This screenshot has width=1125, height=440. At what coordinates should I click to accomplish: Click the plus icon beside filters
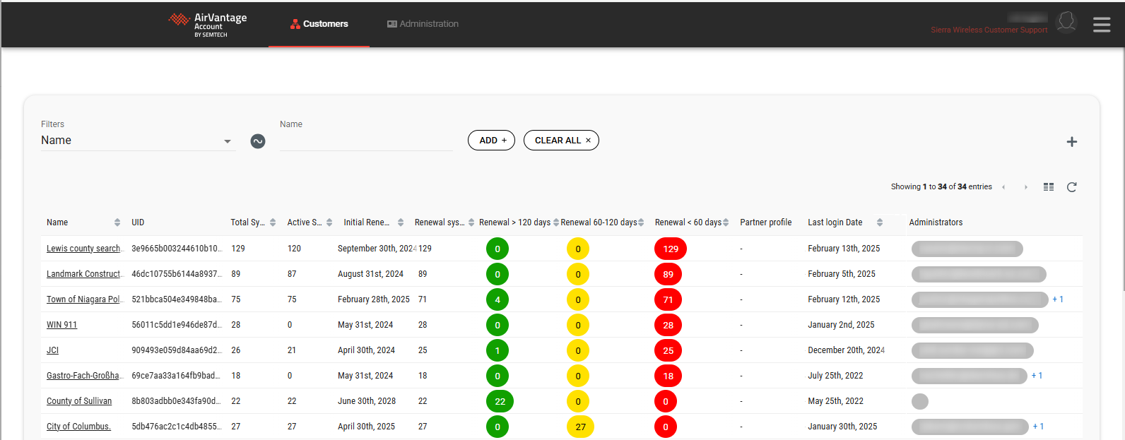pyautogui.click(x=1071, y=142)
